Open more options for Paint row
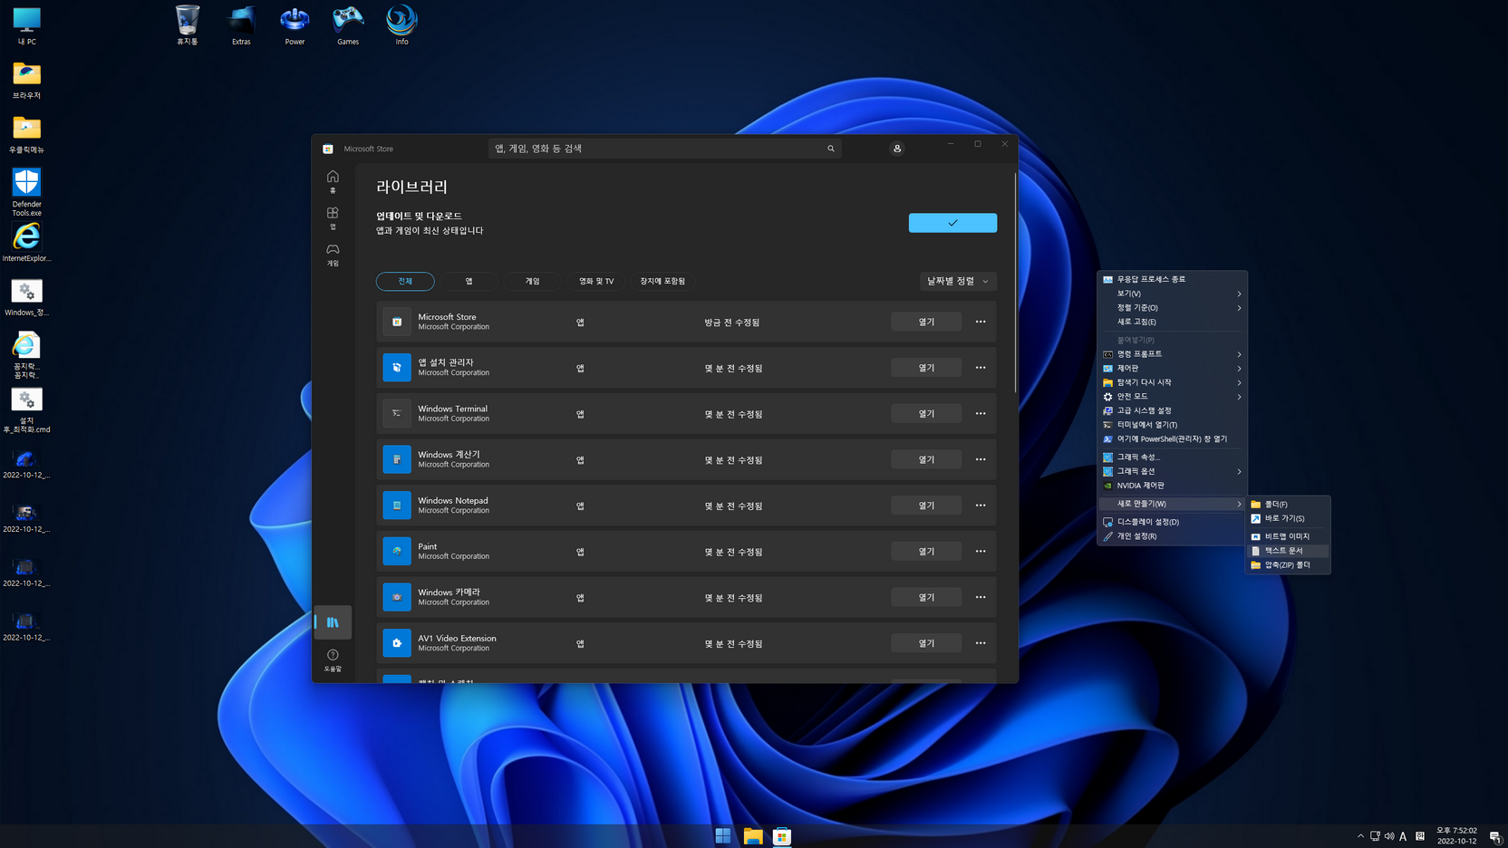The height and width of the screenshot is (848, 1508). click(x=981, y=551)
